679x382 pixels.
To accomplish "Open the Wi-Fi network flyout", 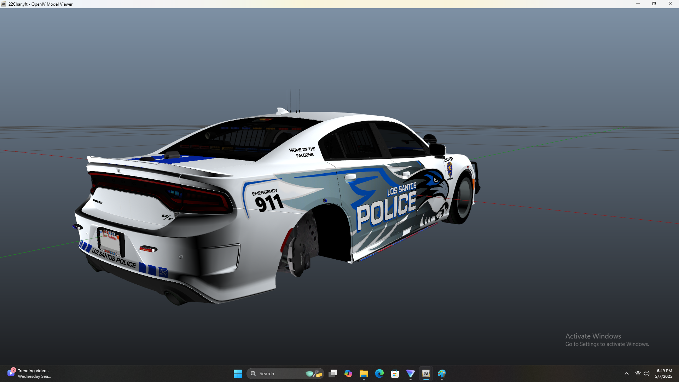I will coord(638,374).
